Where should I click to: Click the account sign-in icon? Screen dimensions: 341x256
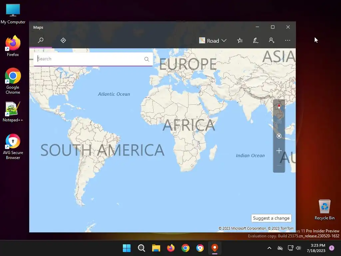point(272,40)
